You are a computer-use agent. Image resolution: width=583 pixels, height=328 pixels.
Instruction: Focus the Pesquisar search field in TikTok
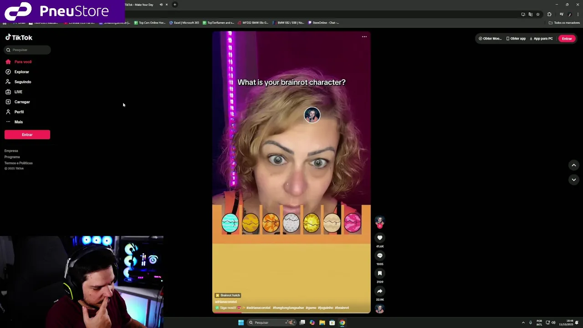pyautogui.click(x=28, y=50)
